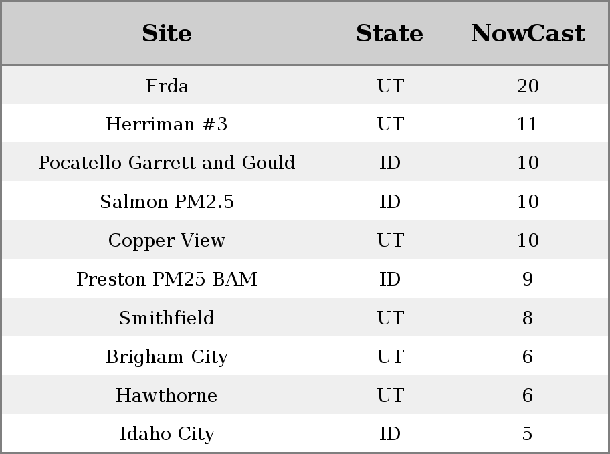Click Erda's NowCast value of 20
The image size is (610, 454).
tap(528, 86)
